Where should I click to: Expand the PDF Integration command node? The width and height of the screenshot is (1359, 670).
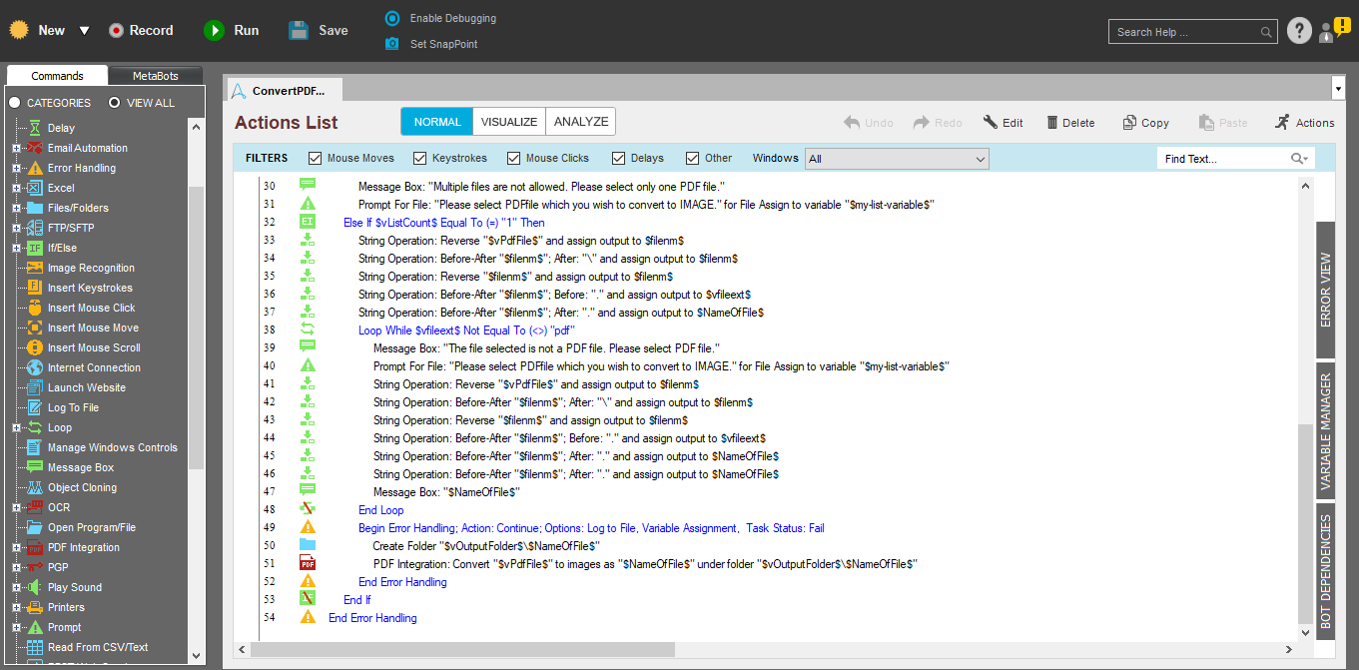tap(16, 547)
